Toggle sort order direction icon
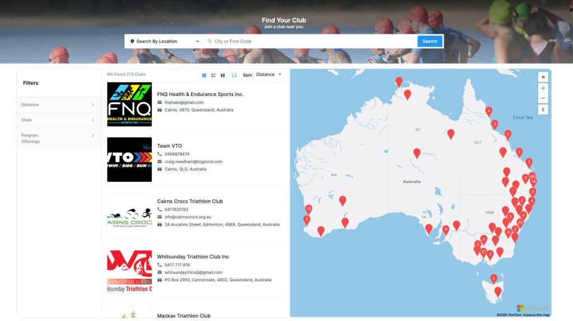 tap(234, 75)
